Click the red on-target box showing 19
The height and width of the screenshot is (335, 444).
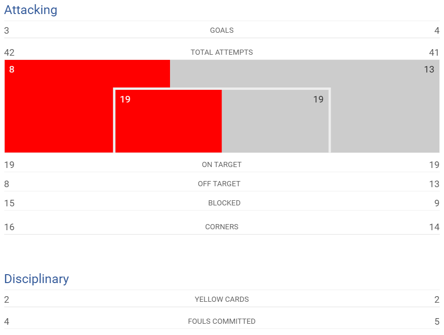tap(169, 121)
